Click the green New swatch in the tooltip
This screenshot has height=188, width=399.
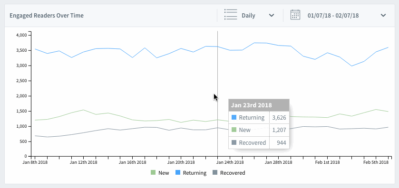click(234, 130)
